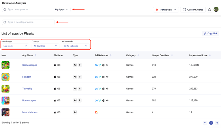This screenshot has height=128, width=221.
Task: Click the search magnifier in developer name field
Action: tap(5, 22)
